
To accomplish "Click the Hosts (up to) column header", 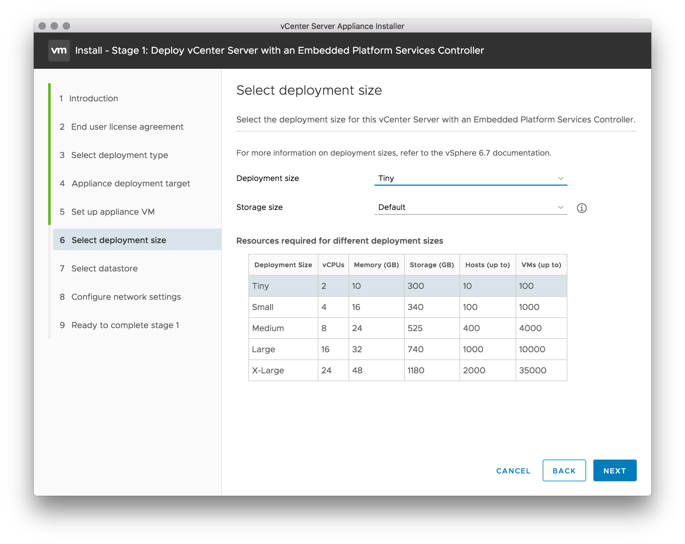I will [488, 265].
